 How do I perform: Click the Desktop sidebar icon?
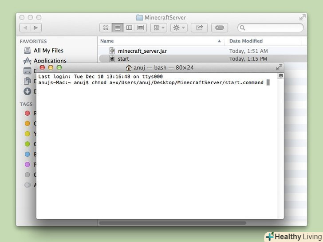pos(28,71)
